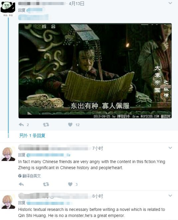Screen dimensions: 178x220
Task: Like the tweet with 3 likes
Action: (x=70, y=184)
